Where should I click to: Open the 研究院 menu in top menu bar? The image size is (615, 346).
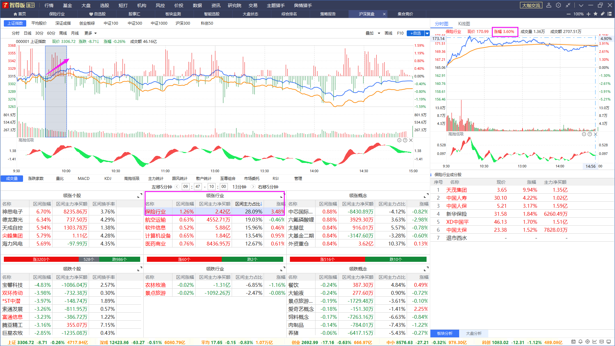(x=235, y=5)
